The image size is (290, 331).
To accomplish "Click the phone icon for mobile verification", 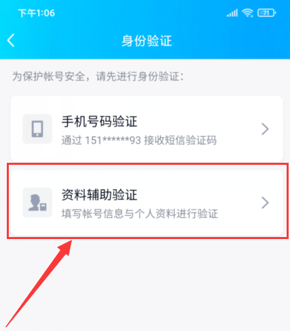I will point(37,129).
